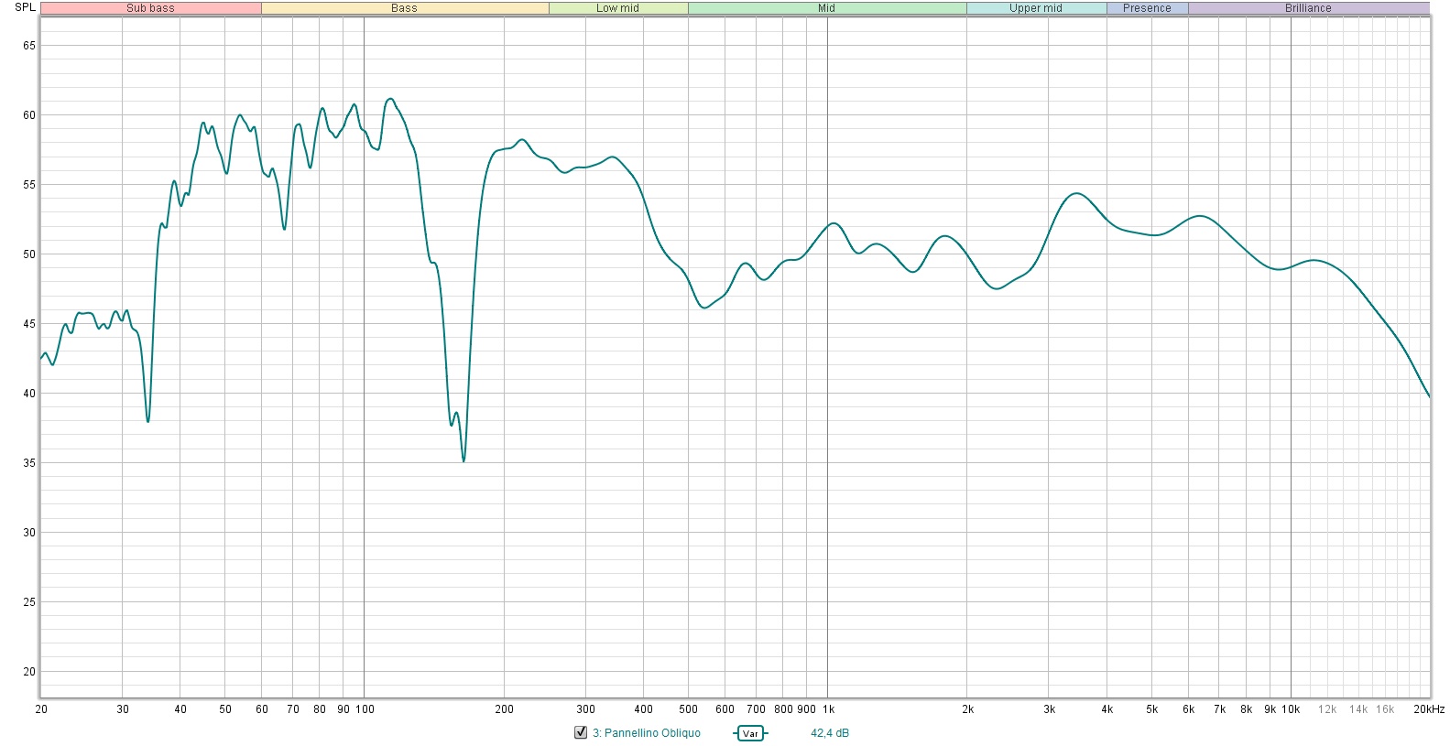Click the 200 Hz frequency axis label
The image size is (1450, 746).
click(x=505, y=709)
